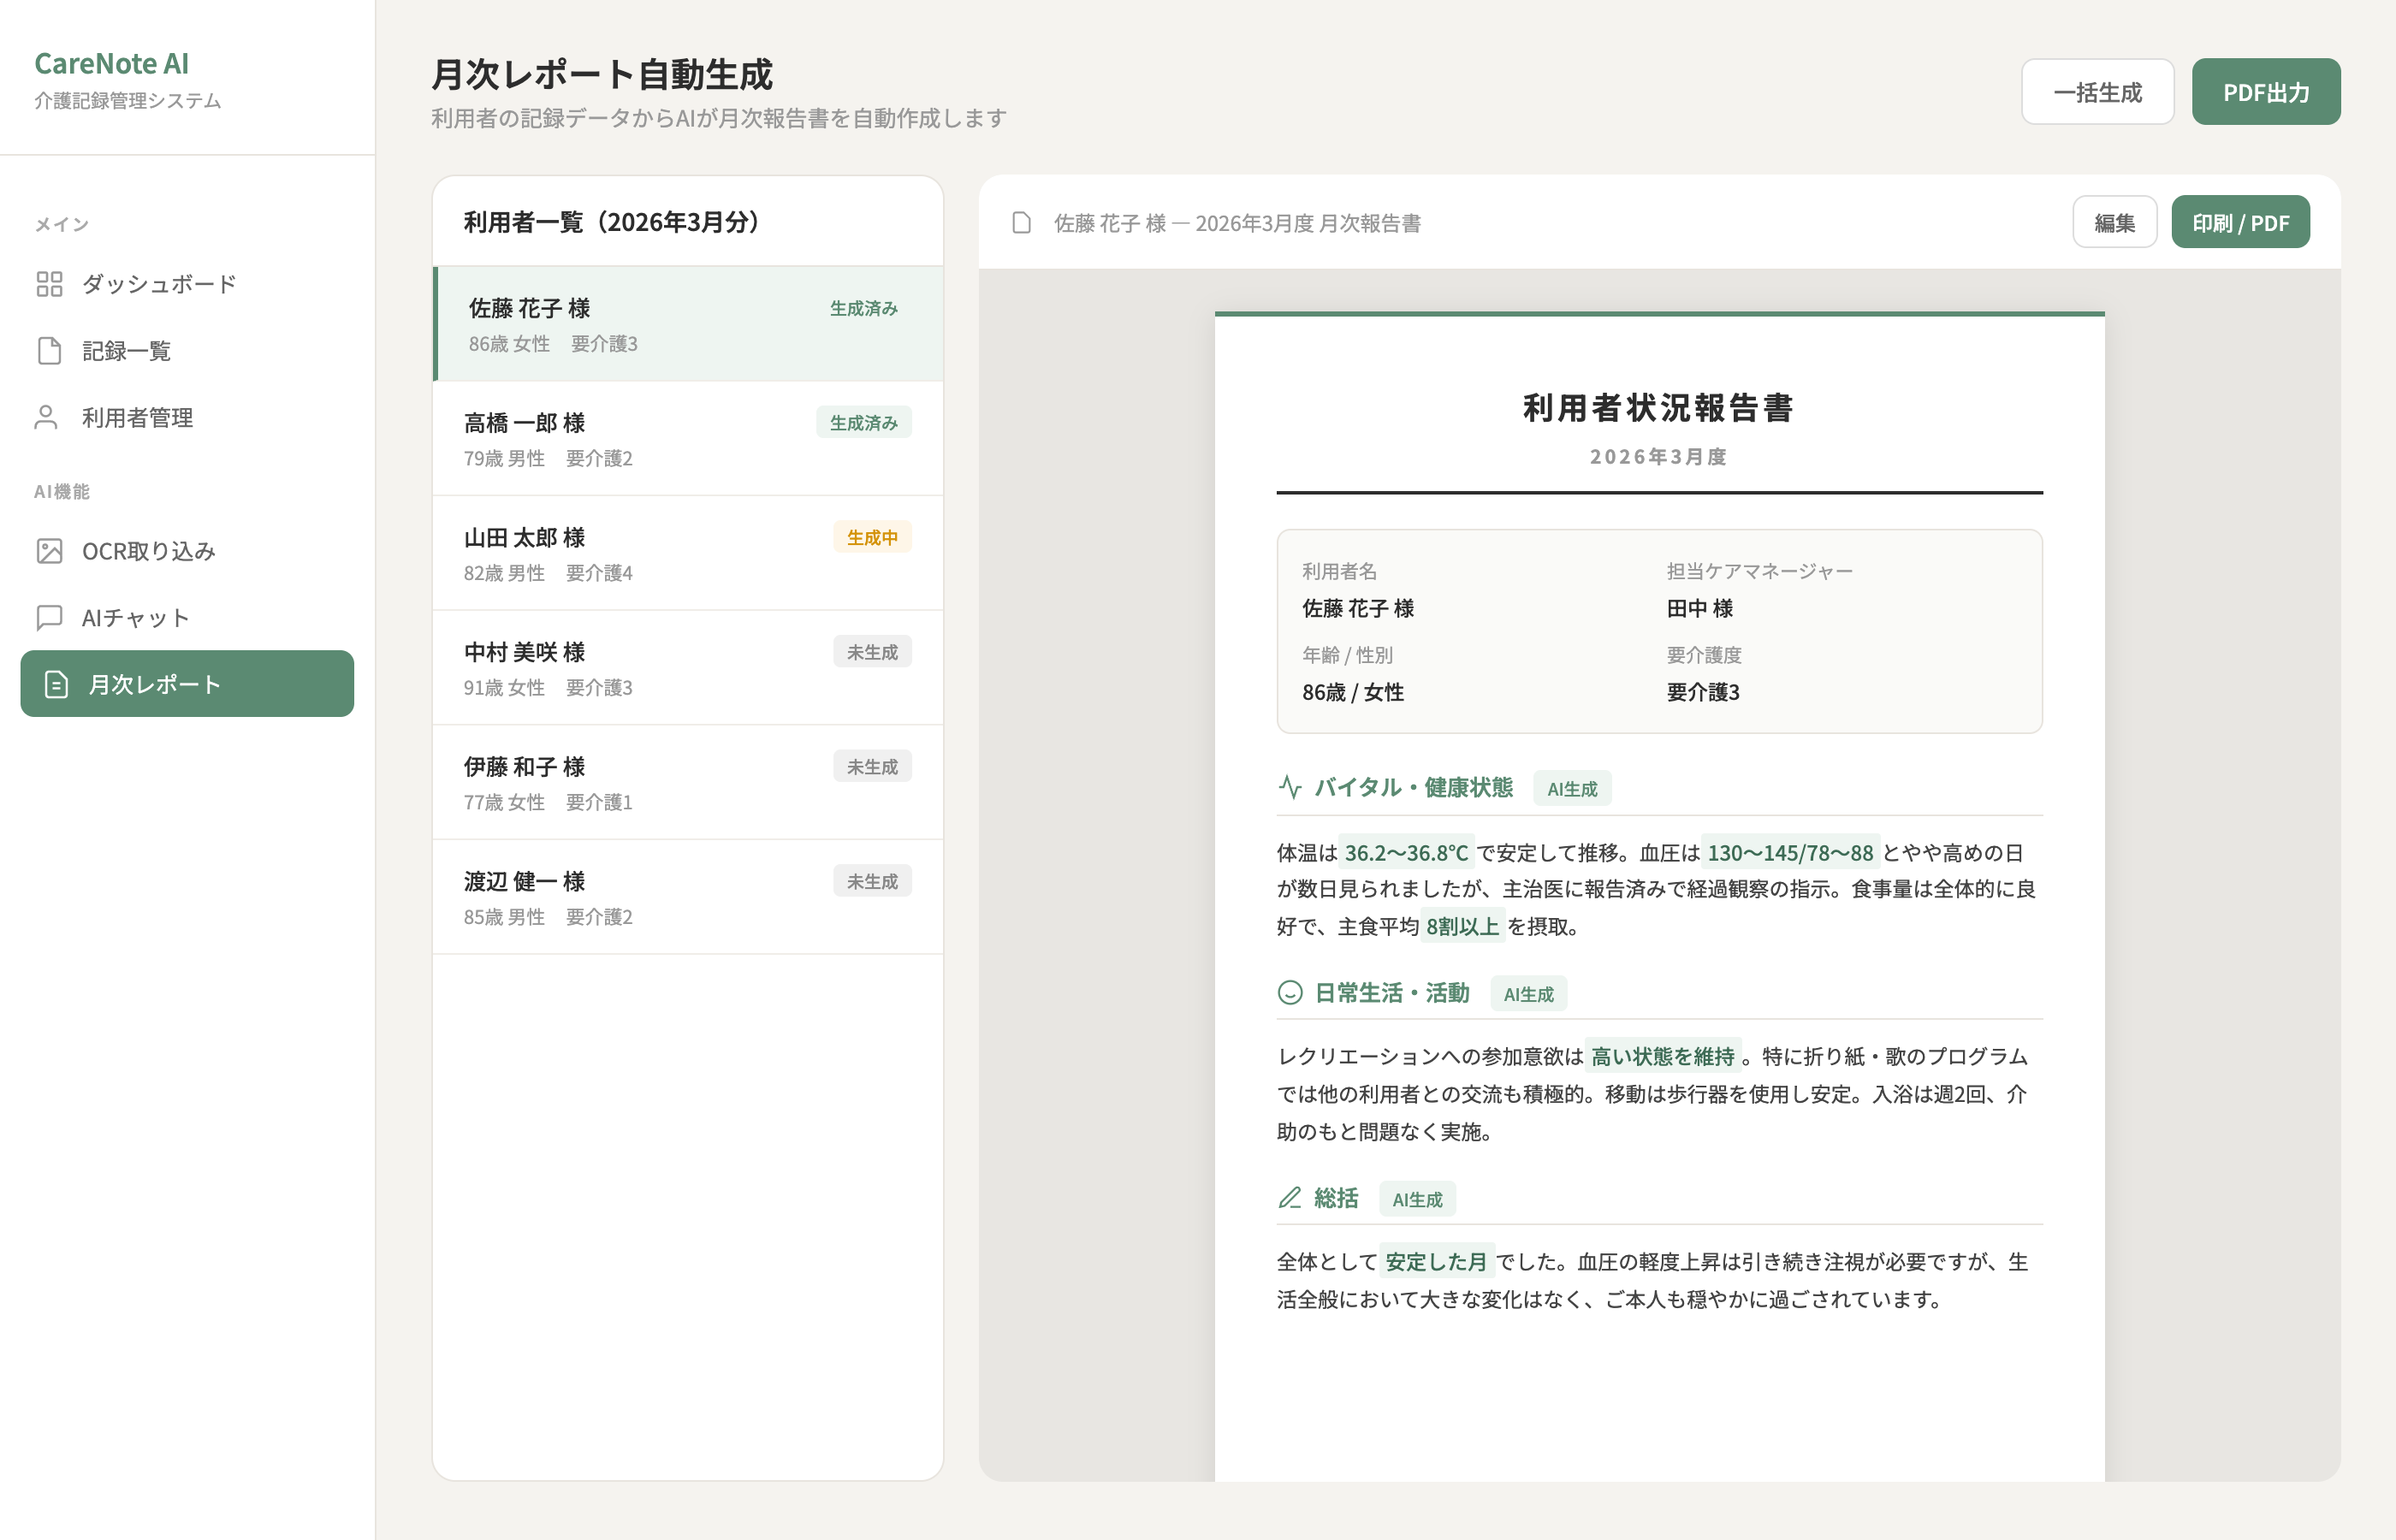Image resolution: width=2396 pixels, height=1540 pixels.
Task: Click the smiley icon beside 日常生活・活動
Action: click(1290, 992)
